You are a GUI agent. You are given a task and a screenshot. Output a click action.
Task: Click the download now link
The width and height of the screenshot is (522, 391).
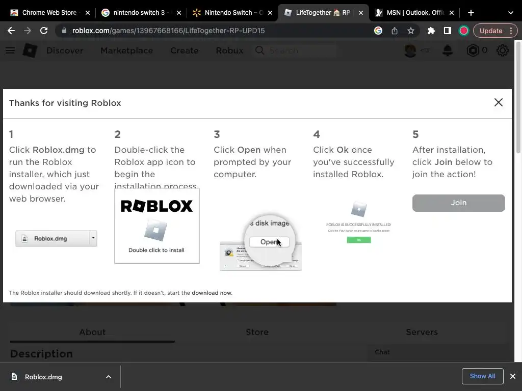pos(212,293)
